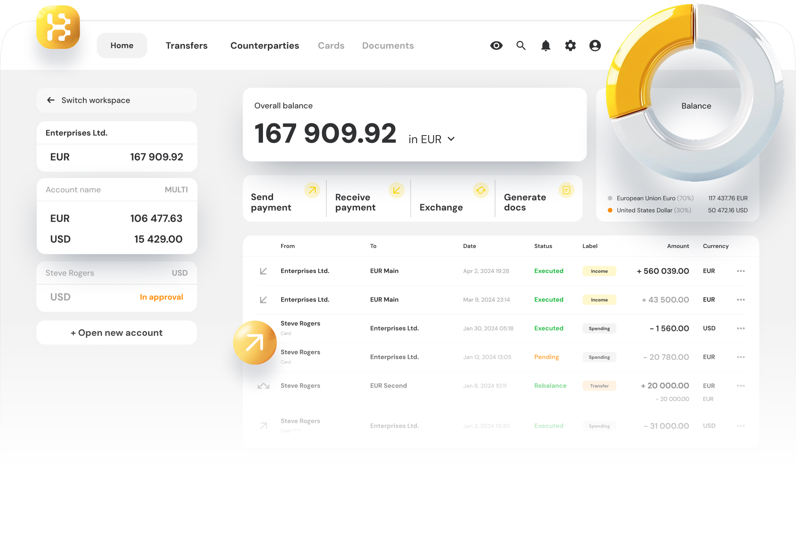Open the Counterparties section
Viewport: 797px width, 534px height.
[265, 45]
